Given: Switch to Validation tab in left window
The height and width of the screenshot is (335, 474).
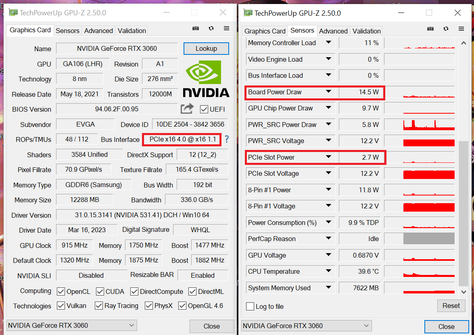Looking at the screenshot, I should point(132,31).
